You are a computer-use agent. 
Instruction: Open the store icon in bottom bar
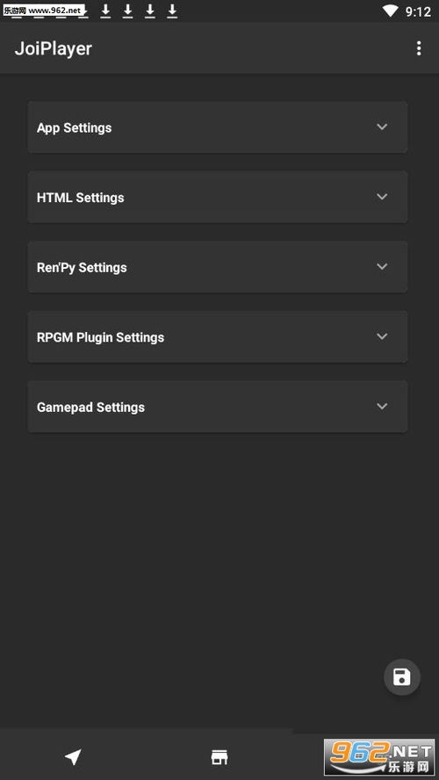point(219,756)
